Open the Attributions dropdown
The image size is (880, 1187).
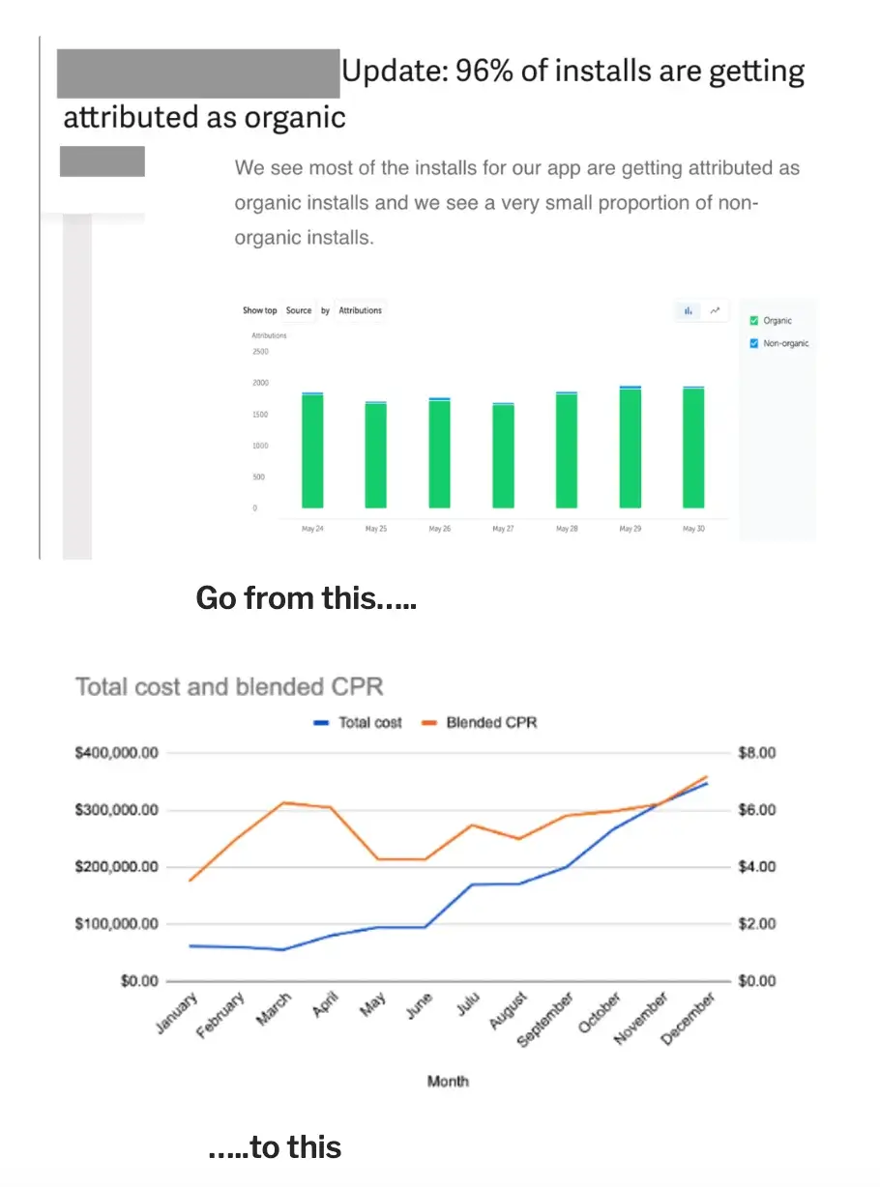[360, 310]
